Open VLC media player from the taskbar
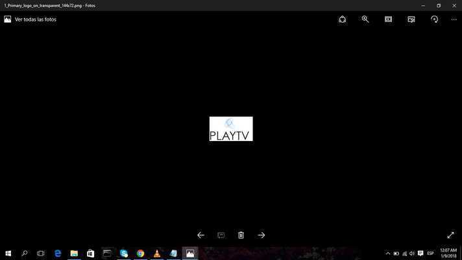The height and width of the screenshot is (260, 462). point(157,253)
